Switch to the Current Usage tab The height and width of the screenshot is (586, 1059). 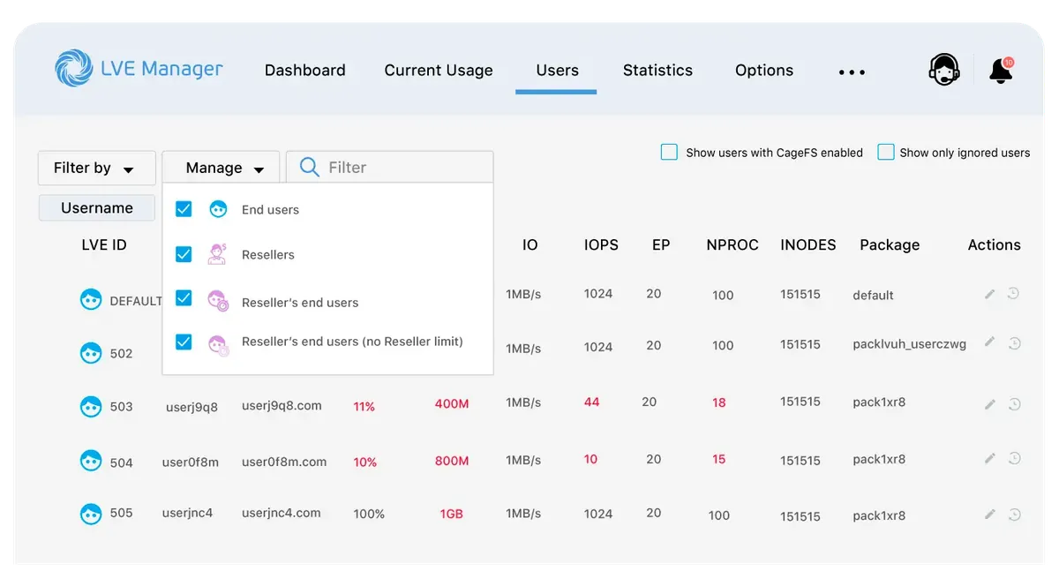[439, 71]
